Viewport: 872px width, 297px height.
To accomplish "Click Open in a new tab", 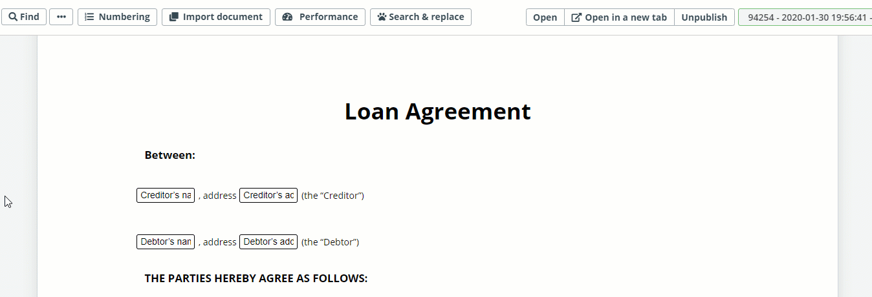I will (x=619, y=17).
